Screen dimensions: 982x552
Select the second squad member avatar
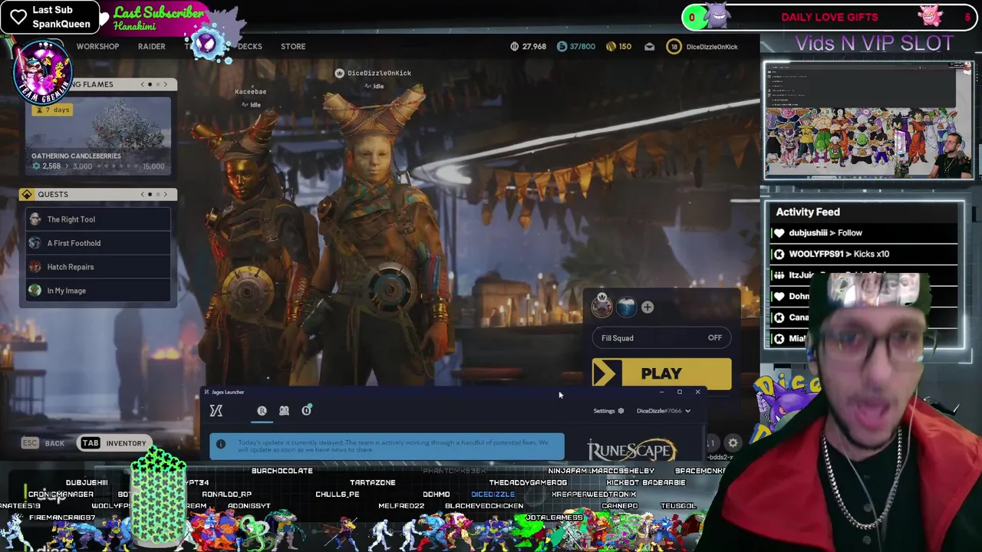pos(626,307)
